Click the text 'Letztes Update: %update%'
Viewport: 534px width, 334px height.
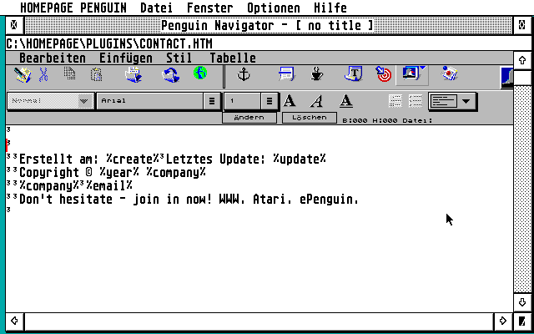coord(245,159)
